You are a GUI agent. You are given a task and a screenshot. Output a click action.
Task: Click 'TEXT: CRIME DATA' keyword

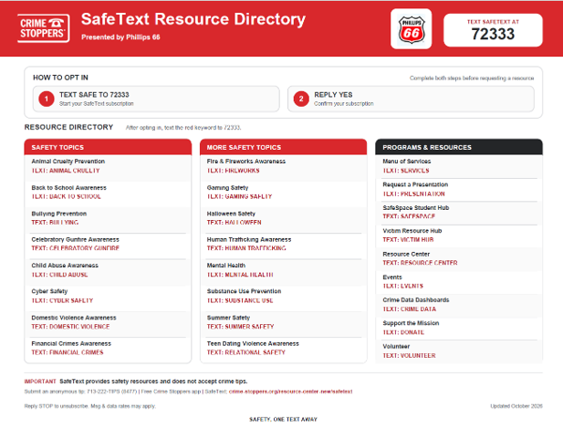click(410, 309)
